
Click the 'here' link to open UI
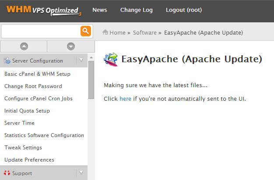click(125, 99)
